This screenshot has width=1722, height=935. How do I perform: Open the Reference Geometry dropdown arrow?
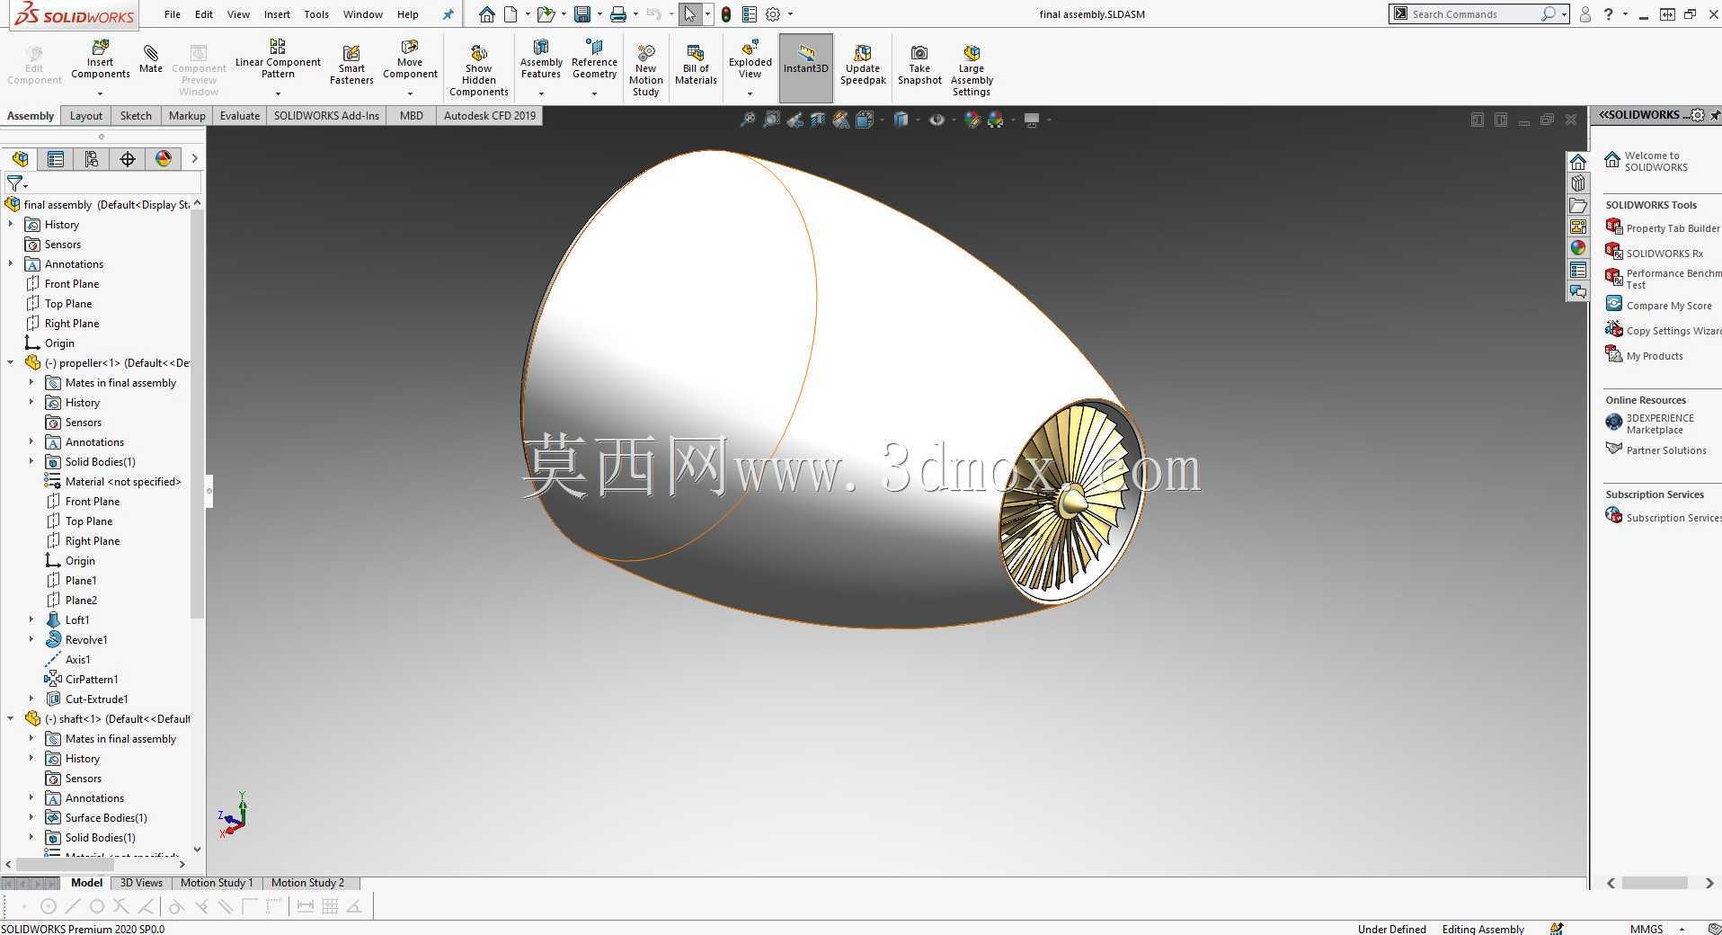tap(594, 93)
